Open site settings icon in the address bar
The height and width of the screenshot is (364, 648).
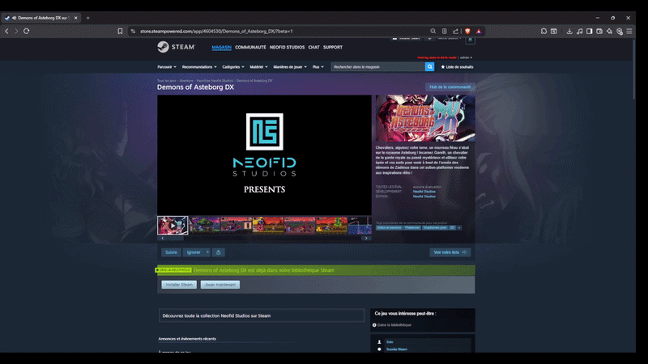click(133, 31)
